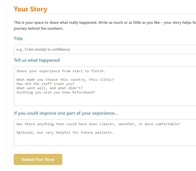Click the improve-your-experience text area
196x171 pixels.
[105, 132]
